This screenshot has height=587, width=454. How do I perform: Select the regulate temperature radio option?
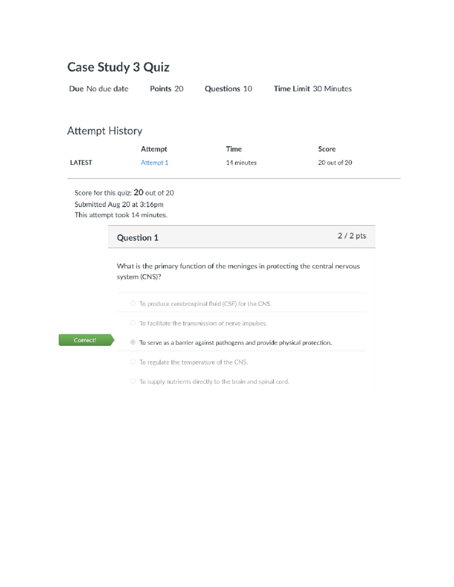pos(133,362)
